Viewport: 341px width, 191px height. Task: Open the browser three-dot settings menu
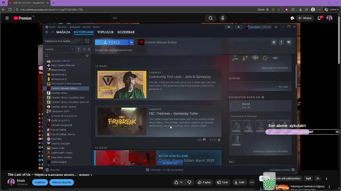tap(319, 10)
